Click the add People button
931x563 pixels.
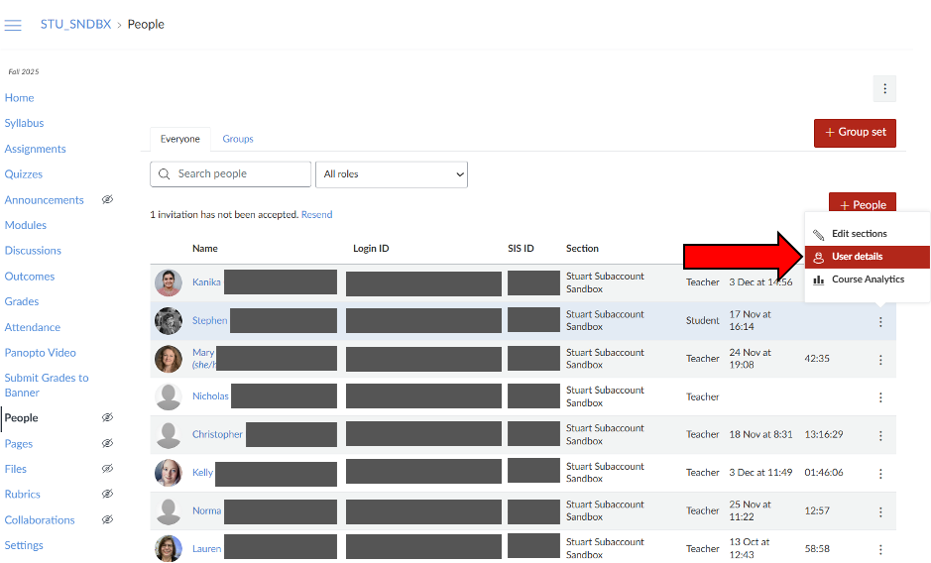tap(863, 204)
